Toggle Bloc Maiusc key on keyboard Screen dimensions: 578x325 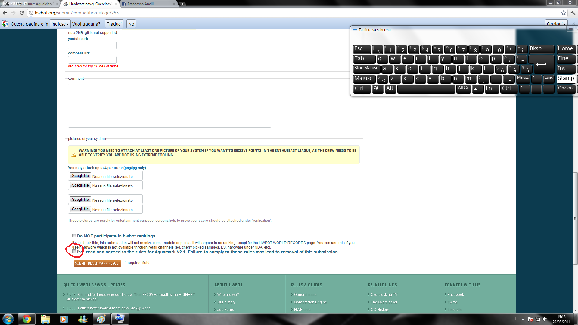[366, 69]
